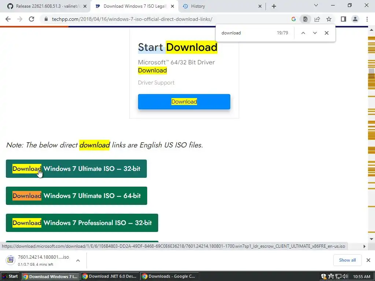This screenshot has height=281, width=375.
Task: Click the language input tray icon
Action: (331, 277)
